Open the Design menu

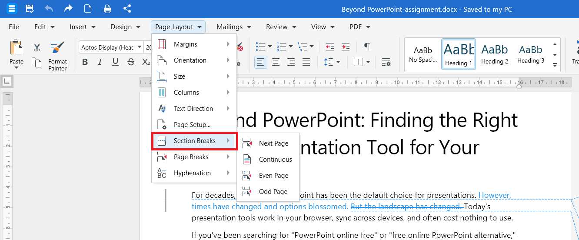click(125, 27)
